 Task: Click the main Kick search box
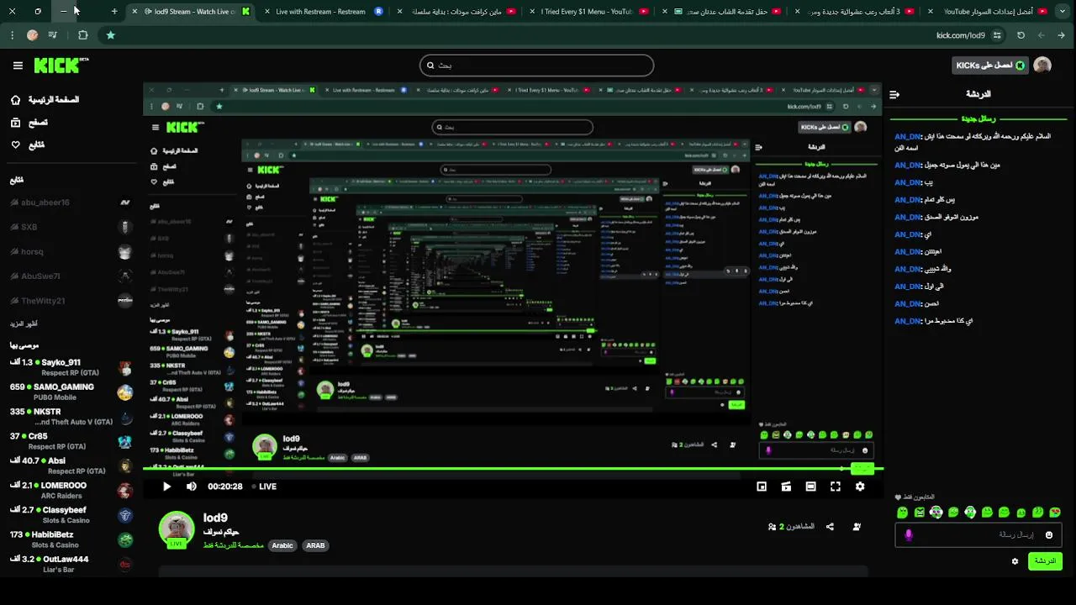536,66
